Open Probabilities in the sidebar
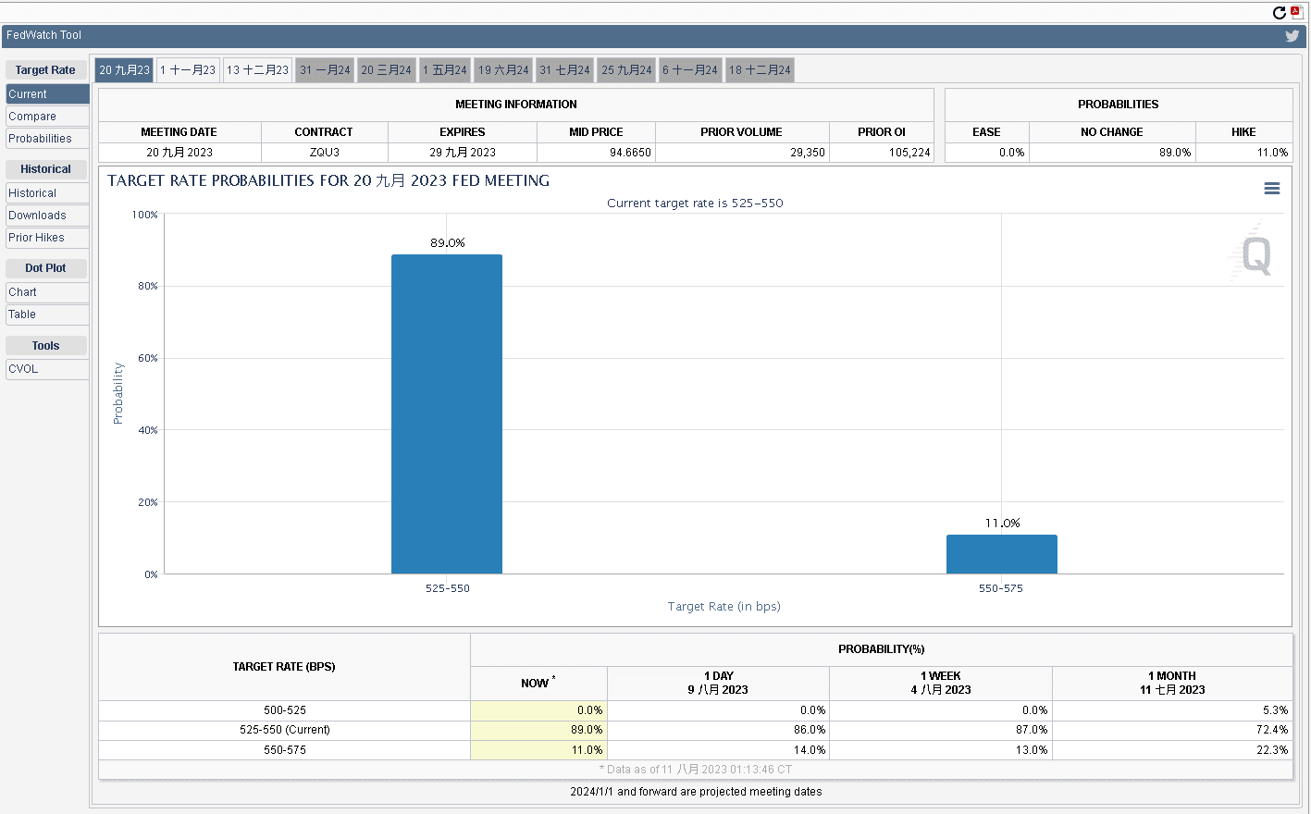Viewport: 1311px width, 814px height. click(47, 139)
